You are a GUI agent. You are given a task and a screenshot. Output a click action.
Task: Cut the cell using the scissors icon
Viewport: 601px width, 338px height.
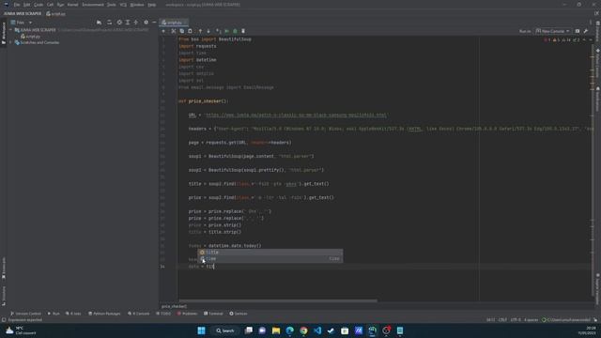pos(174,31)
